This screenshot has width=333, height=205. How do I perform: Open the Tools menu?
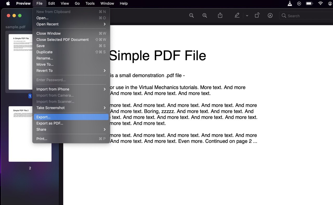(90, 3)
